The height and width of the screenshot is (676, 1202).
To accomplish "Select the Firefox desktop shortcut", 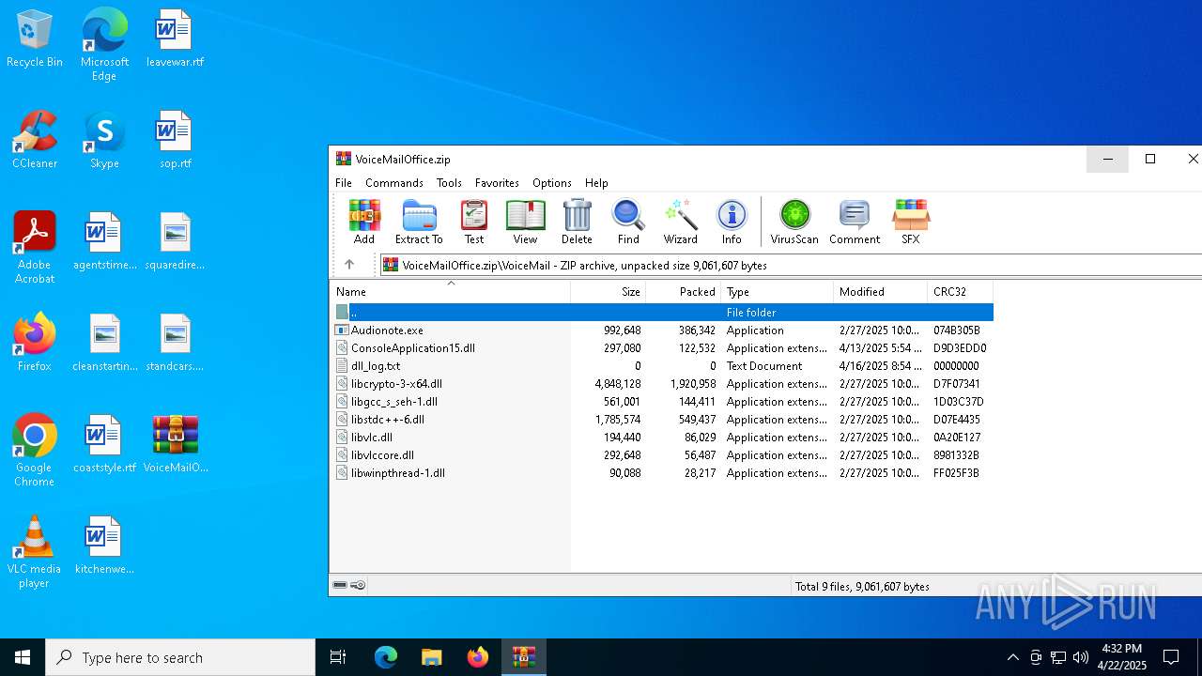I will point(35,344).
